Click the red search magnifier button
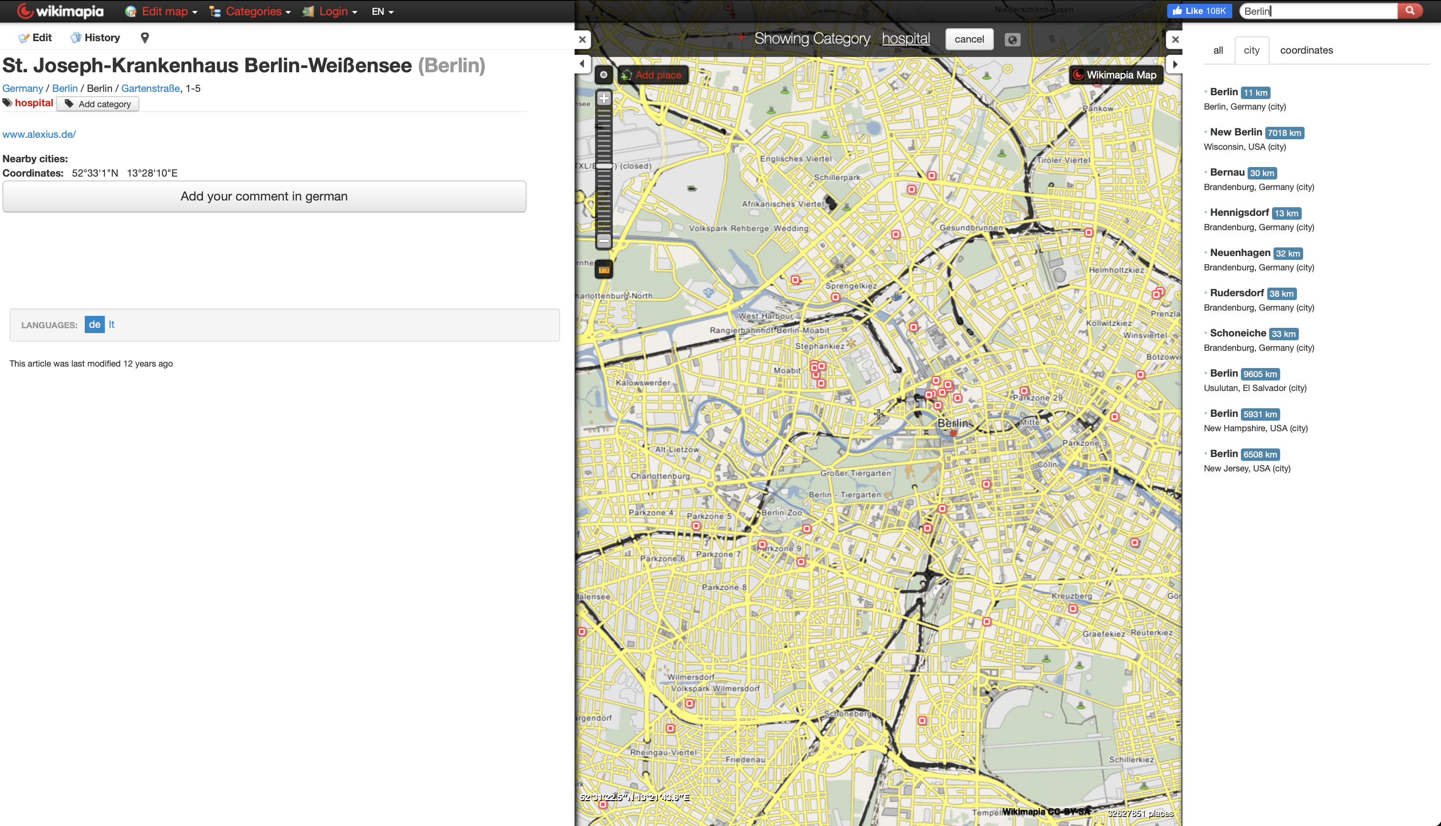 [x=1410, y=11]
